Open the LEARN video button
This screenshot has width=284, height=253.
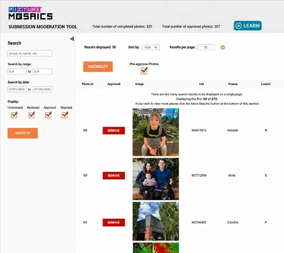click(x=248, y=25)
